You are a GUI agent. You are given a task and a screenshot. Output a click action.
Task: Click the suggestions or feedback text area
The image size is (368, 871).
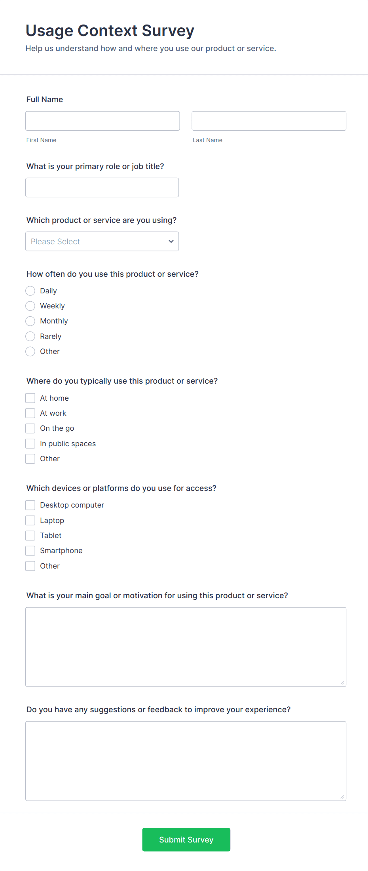point(186,761)
